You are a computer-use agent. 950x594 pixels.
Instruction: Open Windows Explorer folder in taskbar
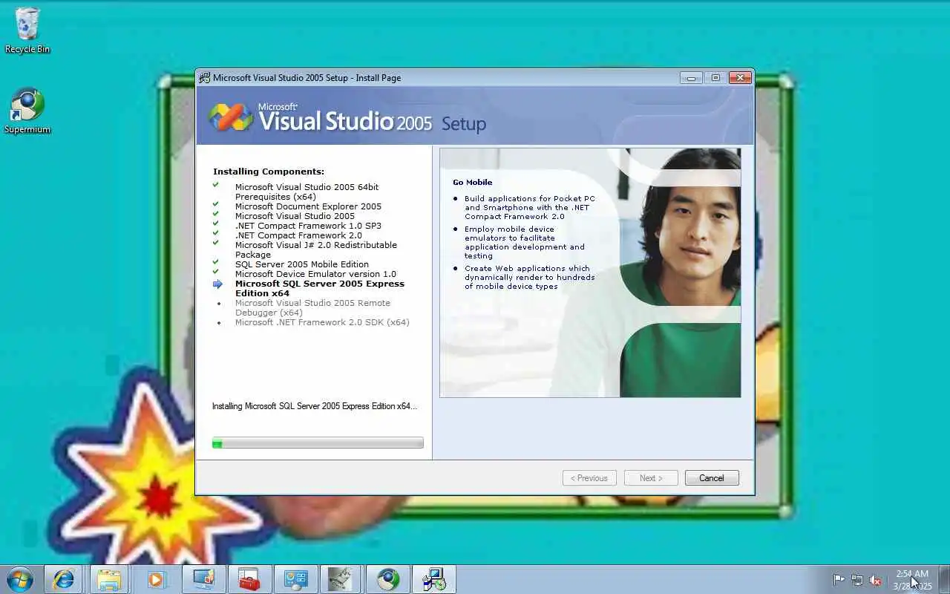[109, 579]
